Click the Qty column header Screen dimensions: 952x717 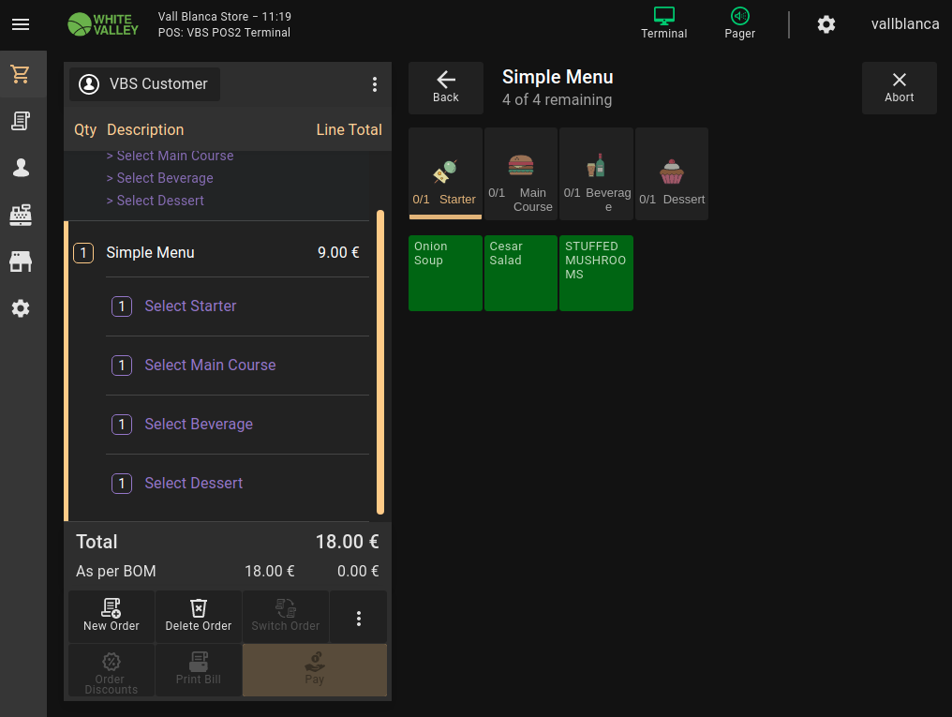(85, 130)
